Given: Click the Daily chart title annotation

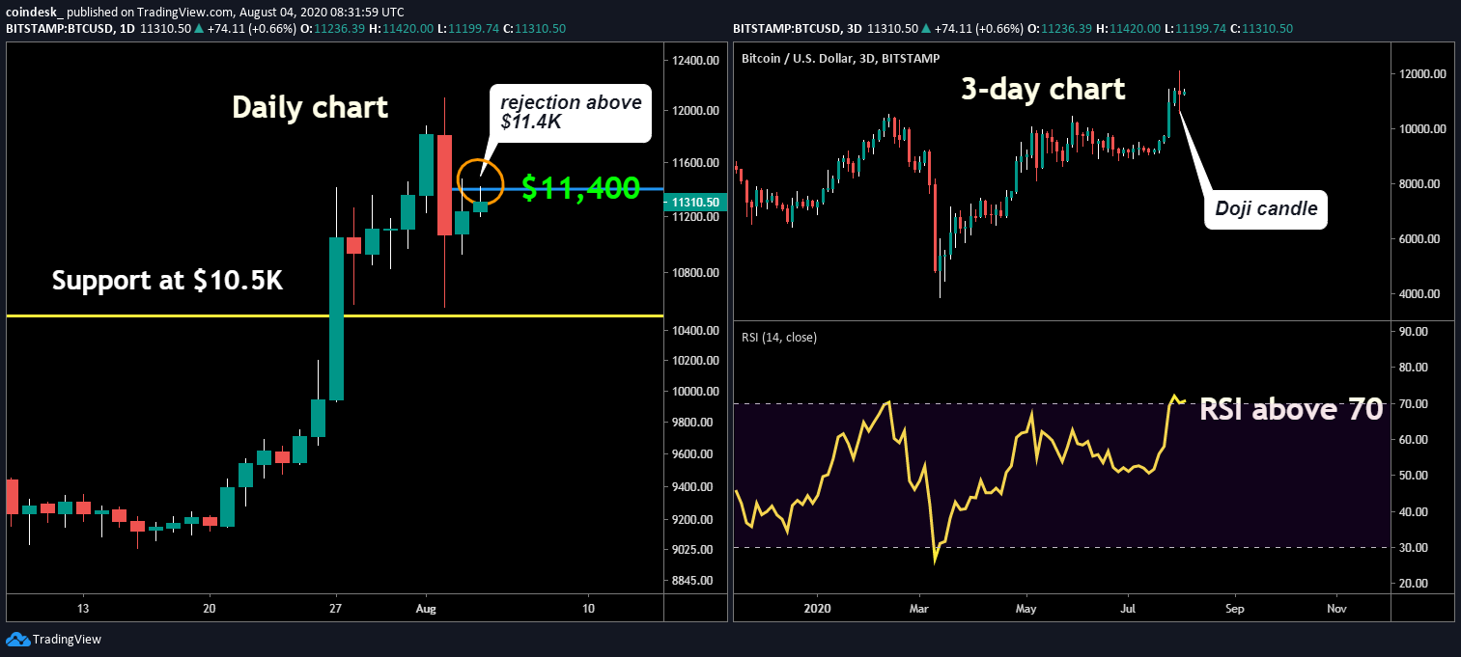Looking at the screenshot, I should tap(310, 106).
